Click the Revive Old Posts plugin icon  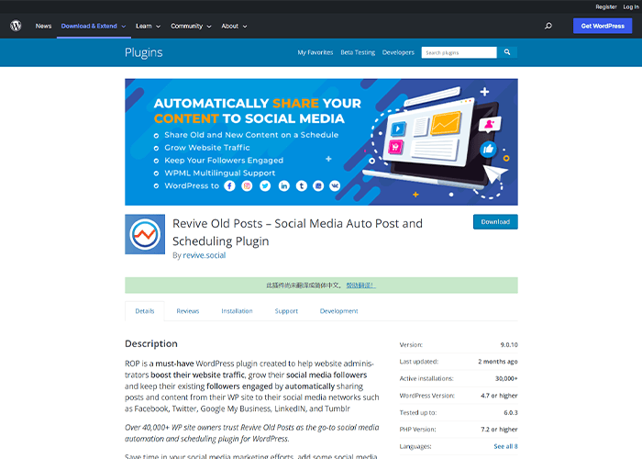[145, 234]
